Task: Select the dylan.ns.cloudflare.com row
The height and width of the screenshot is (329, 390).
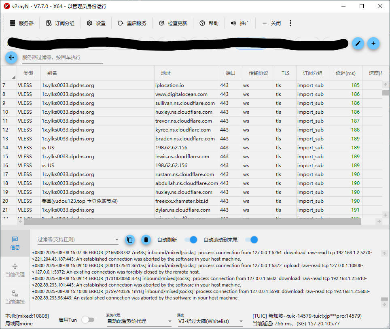Action: point(191,210)
